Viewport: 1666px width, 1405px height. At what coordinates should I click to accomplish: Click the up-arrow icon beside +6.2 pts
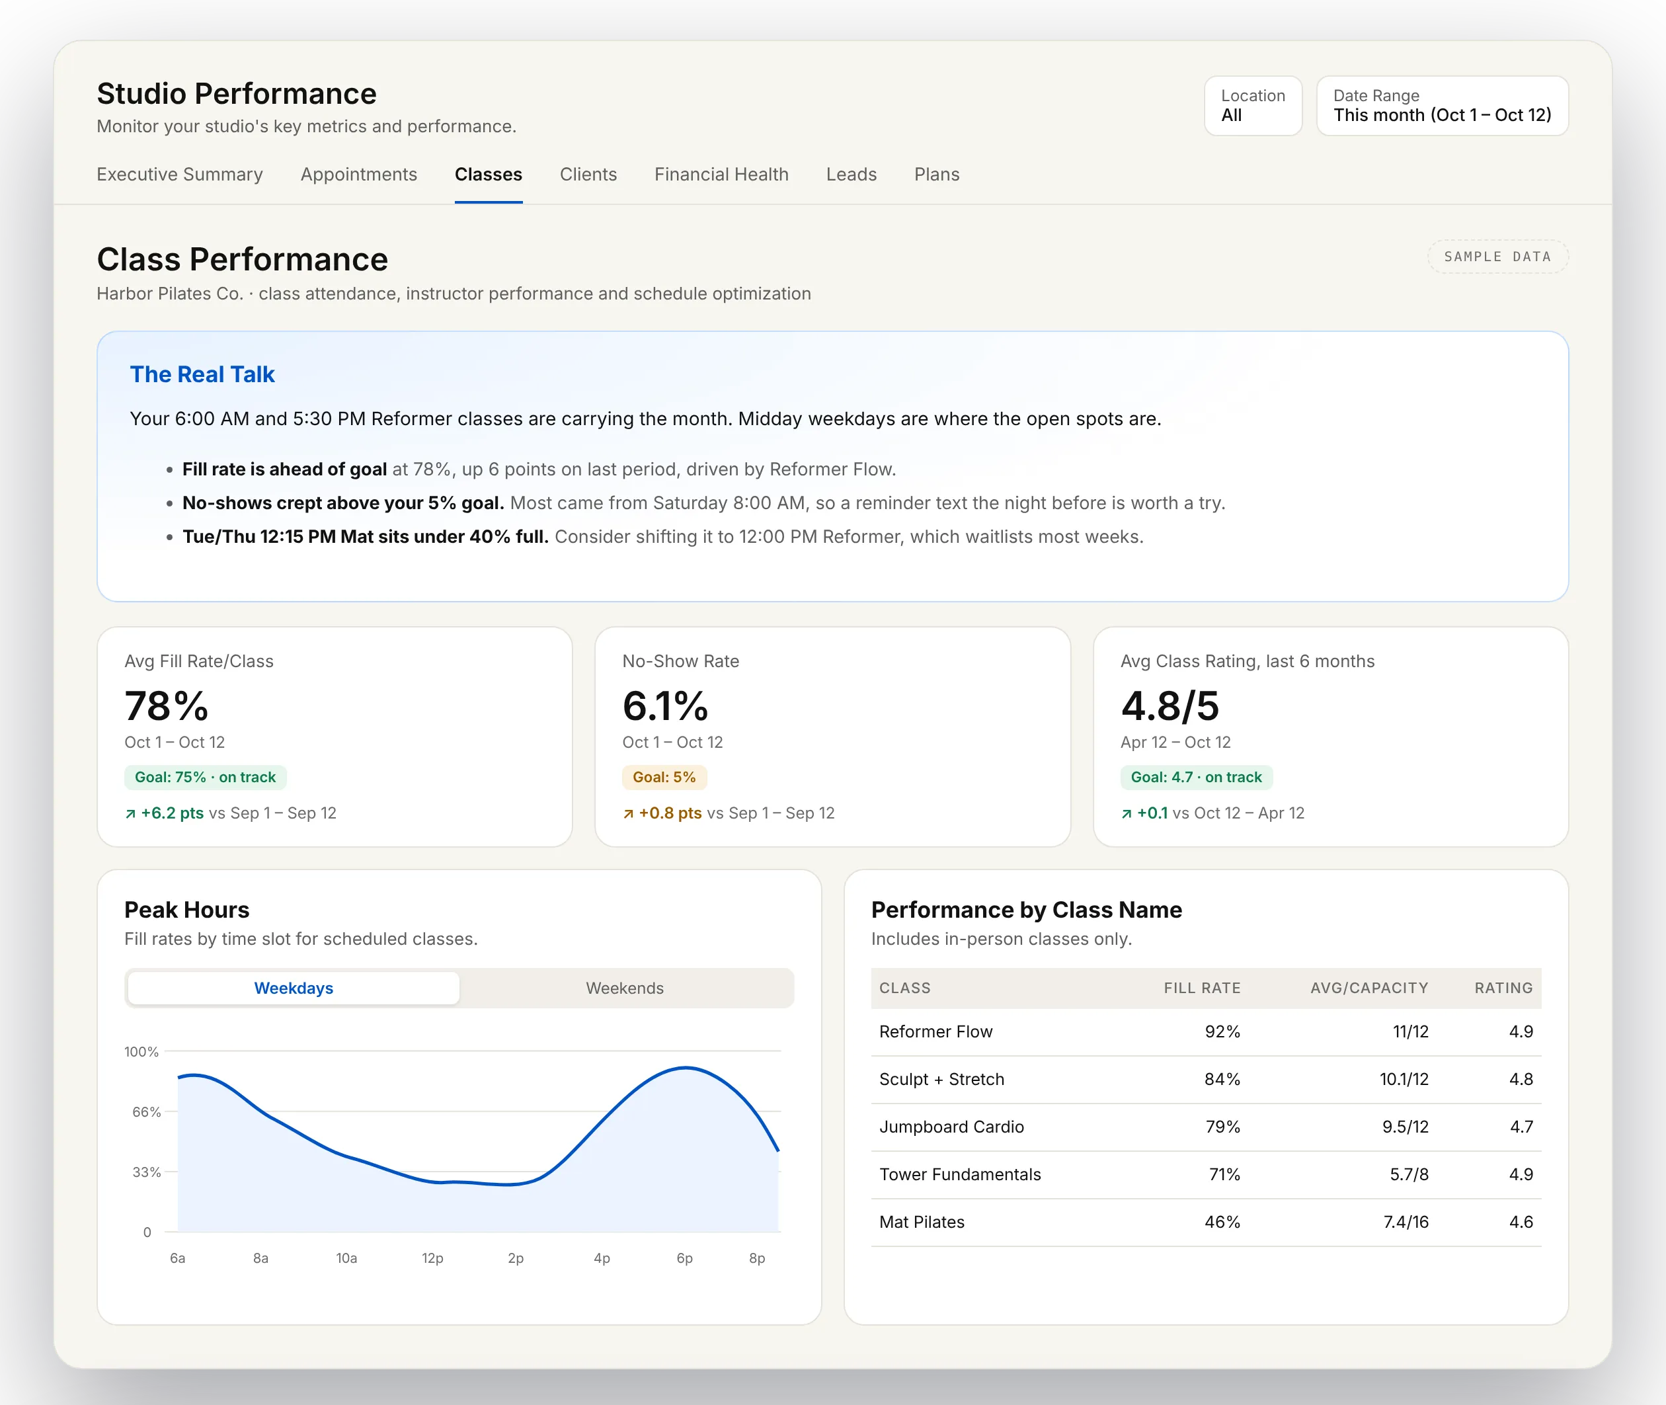coord(130,813)
